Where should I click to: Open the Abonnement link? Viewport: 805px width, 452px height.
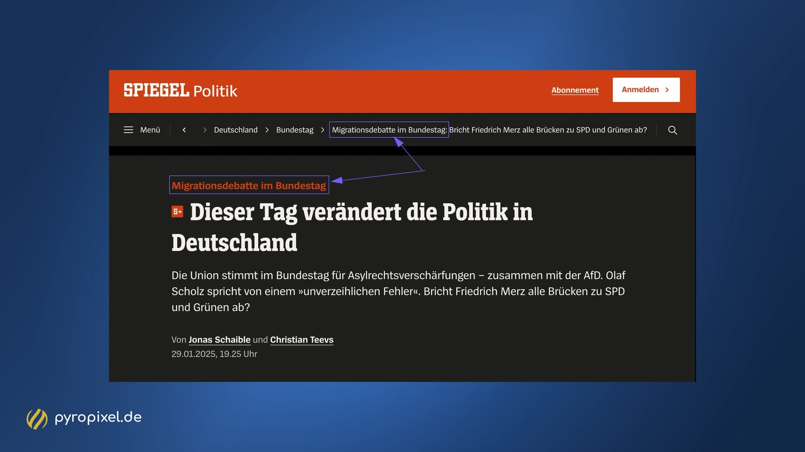pyautogui.click(x=575, y=90)
